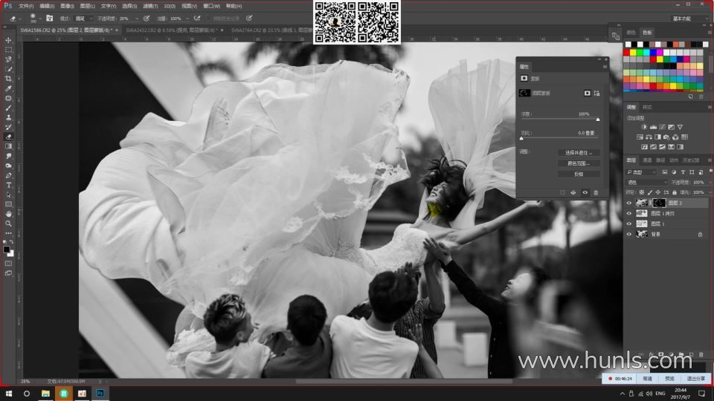Hide layer 图层 2 with eye icon
Screen dimensions: 714x401
point(629,203)
